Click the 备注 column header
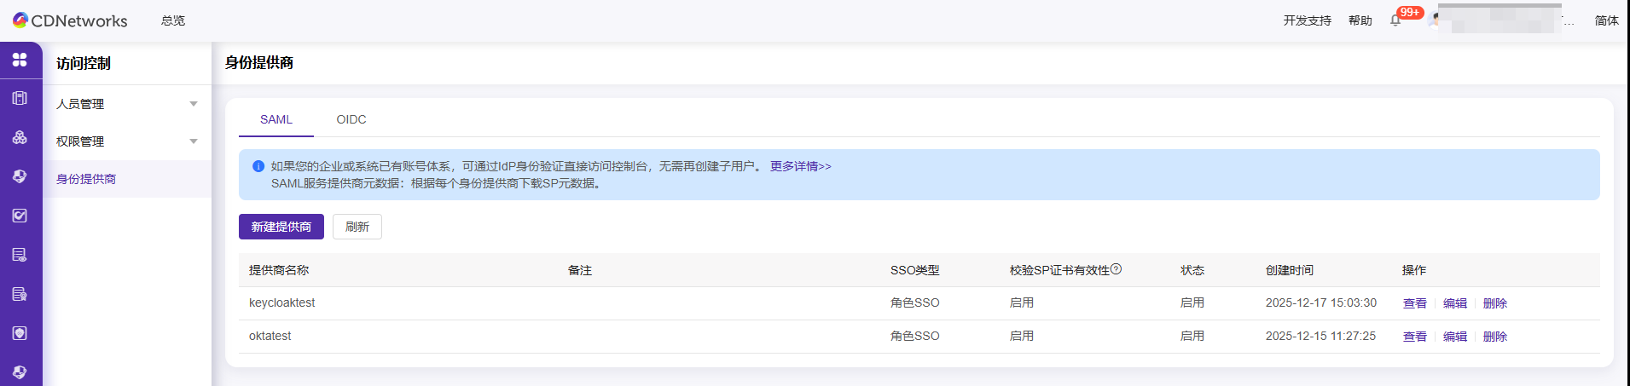 coord(580,270)
